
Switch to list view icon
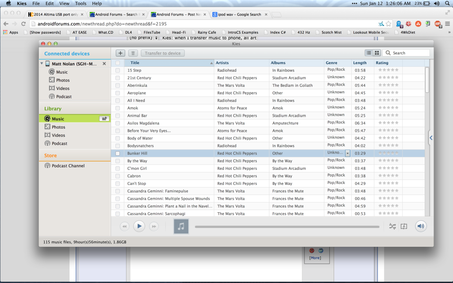(369, 53)
